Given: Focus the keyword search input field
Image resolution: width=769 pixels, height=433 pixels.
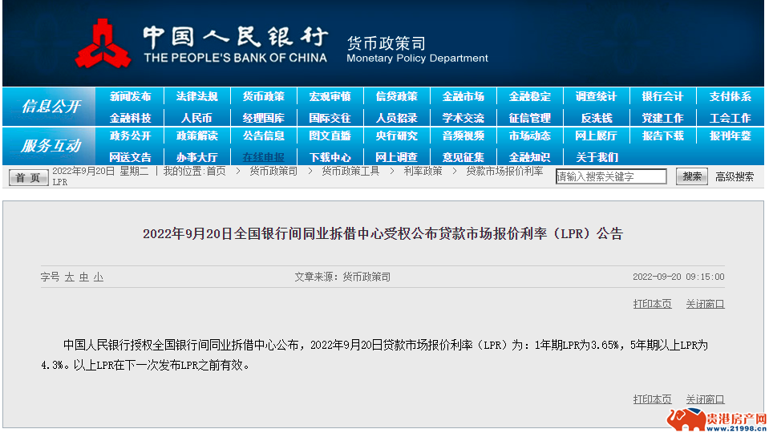Looking at the screenshot, I should click(x=611, y=176).
